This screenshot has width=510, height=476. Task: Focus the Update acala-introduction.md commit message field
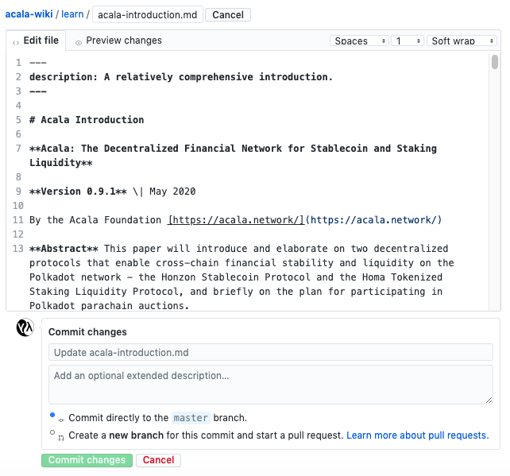[271, 352]
